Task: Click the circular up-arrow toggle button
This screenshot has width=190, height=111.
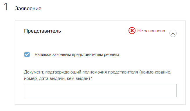Action: point(173,33)
